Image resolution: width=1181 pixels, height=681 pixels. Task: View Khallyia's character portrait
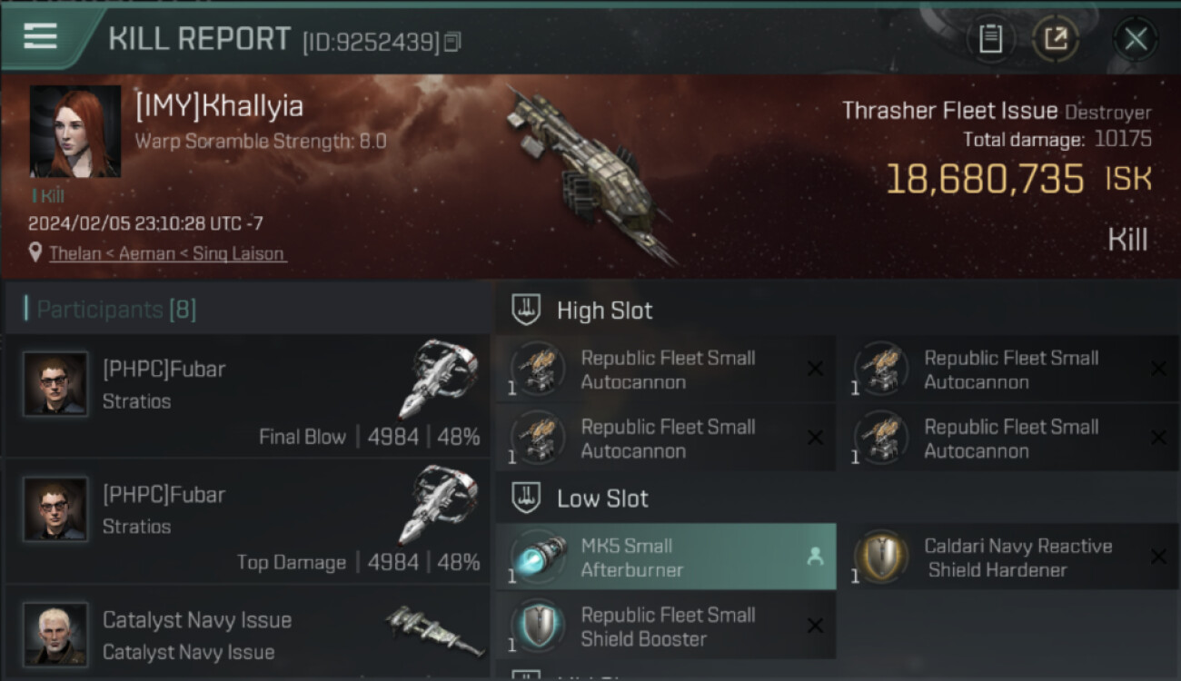(x=74, y=131)
